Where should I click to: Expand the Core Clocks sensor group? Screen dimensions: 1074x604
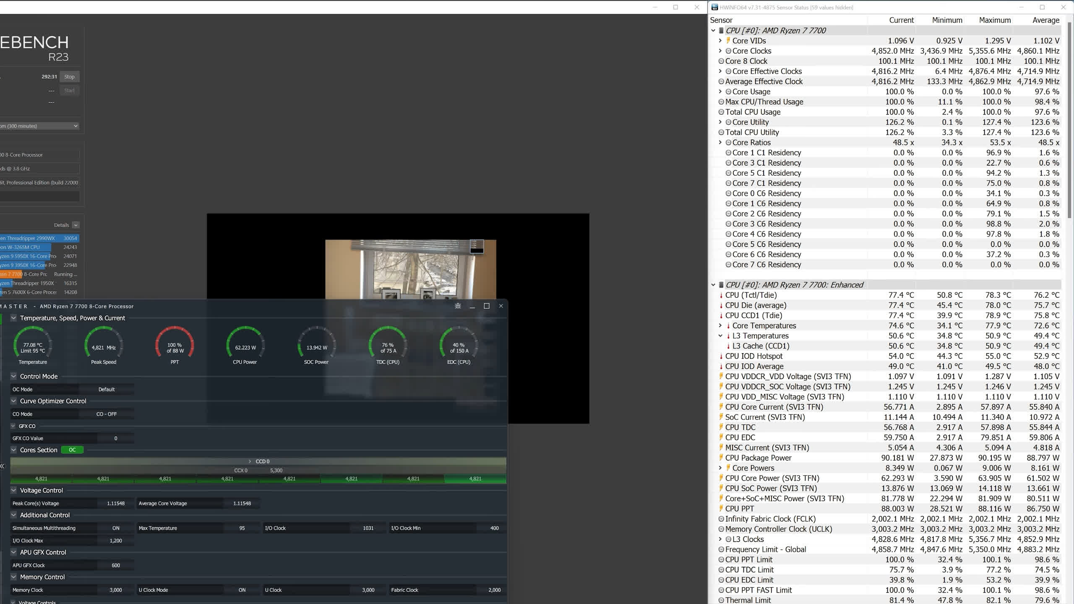point(720,51)
